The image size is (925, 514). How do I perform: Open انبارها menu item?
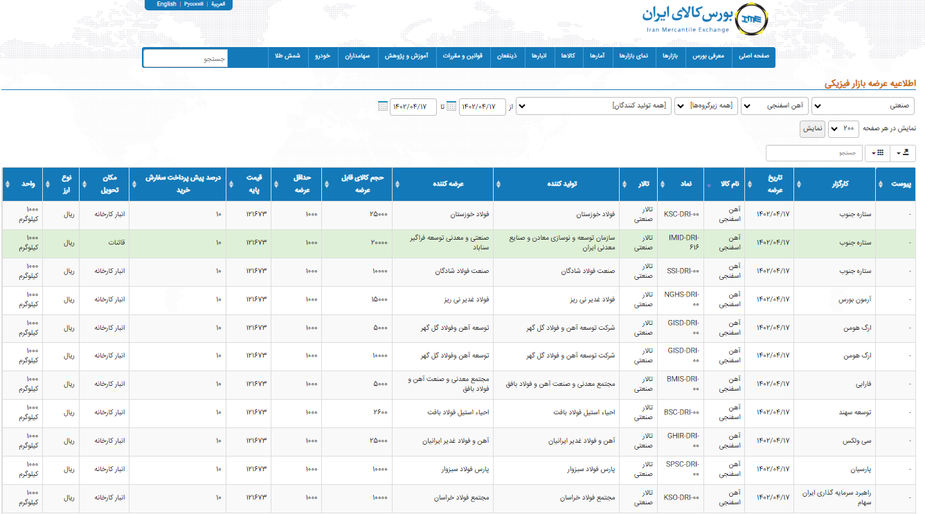point(539,57)
